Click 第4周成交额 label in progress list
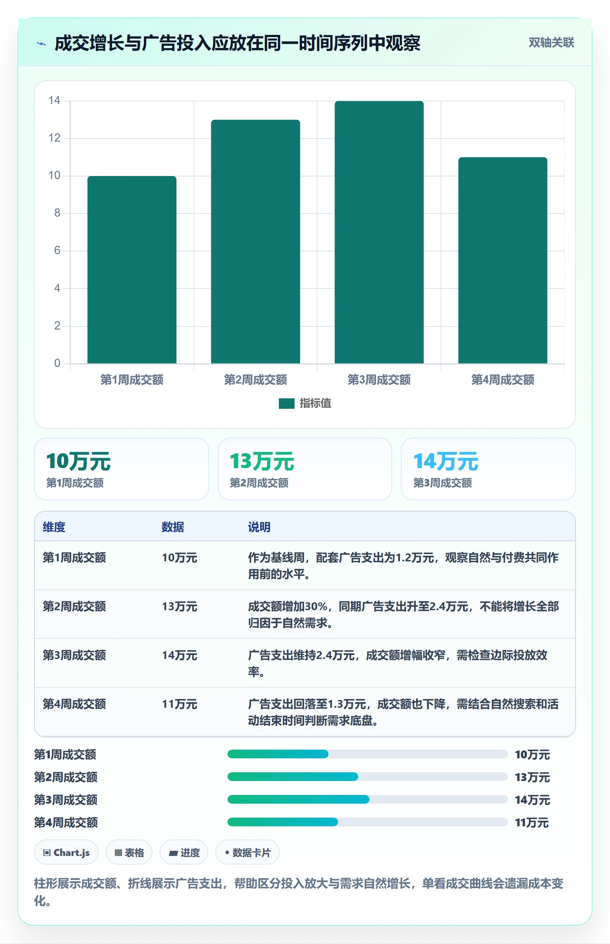 coord(66,822)
